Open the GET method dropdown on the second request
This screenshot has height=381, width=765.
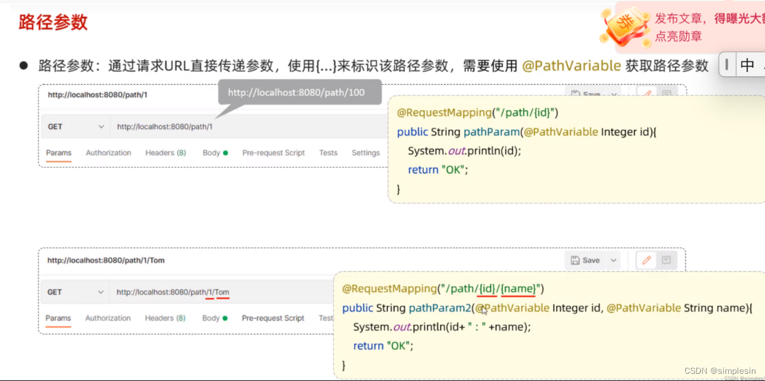tap(75, 292)
